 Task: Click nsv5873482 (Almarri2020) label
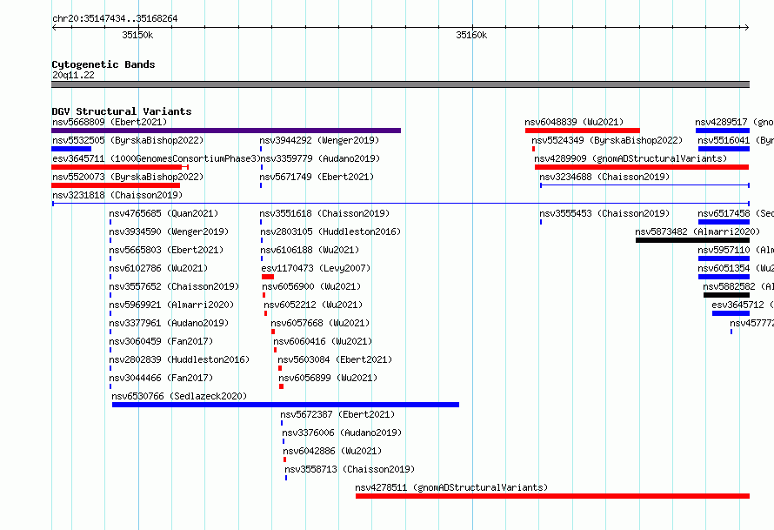tap(697, 231)
